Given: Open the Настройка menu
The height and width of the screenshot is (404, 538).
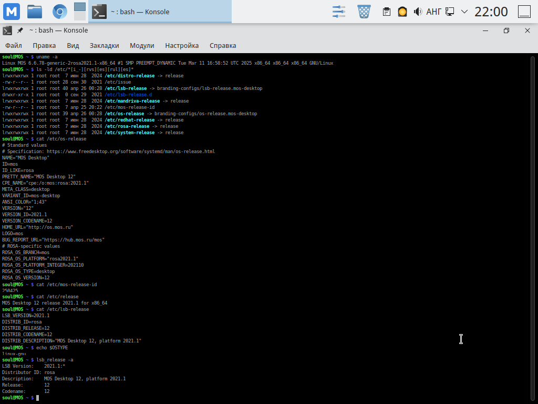Looking at the screenshot, I should pyautogui.click(x=182, y=45).
